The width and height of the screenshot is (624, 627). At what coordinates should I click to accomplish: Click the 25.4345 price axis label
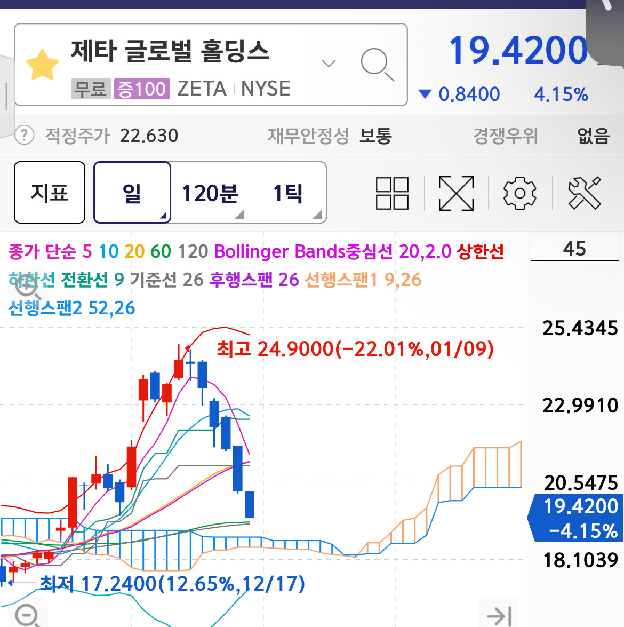click(580, 328)
